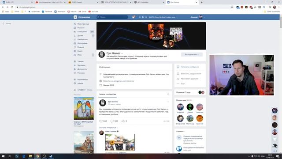Viewport: 282px width, 159px height.
Task: Like the Epic Games post
Action: (x=103, y=121)
